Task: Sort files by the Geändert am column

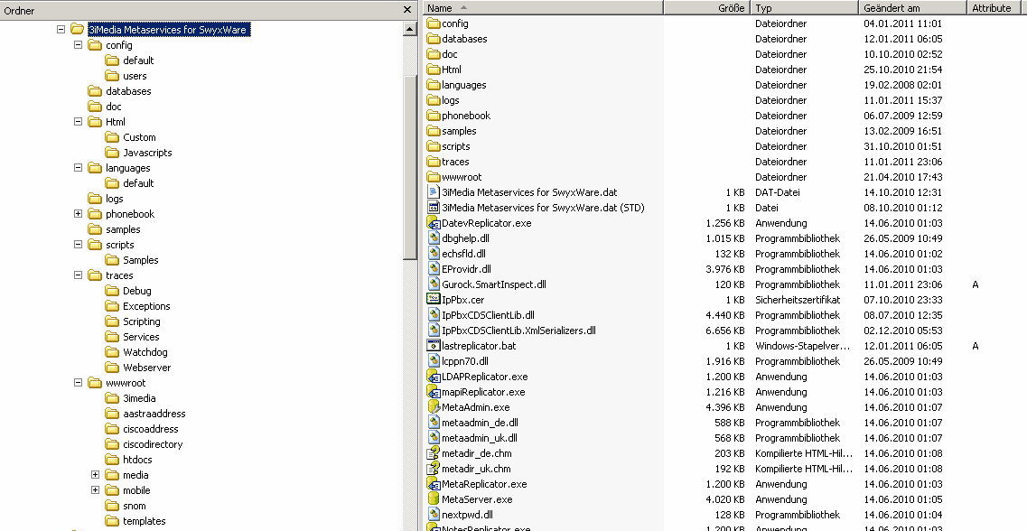Action: coord(913,8)
